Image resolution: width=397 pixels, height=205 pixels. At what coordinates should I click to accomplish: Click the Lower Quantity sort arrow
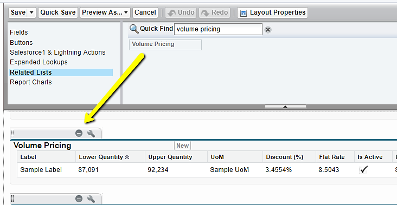pyautogui.click(x=127, y=157)
